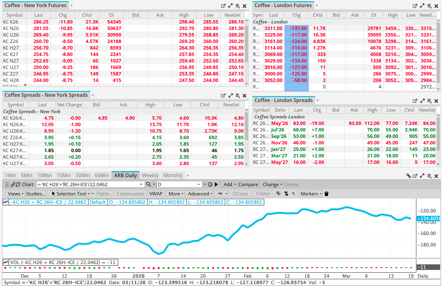The width and height of the screenshot is (442, 286).
Task: Click the Change button
Action: coord(270,184)
